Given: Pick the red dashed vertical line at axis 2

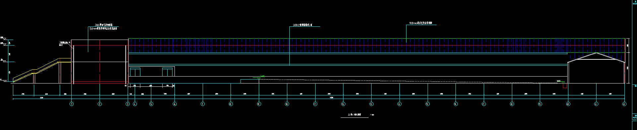Looking at the screenshot, I should 100,61.
